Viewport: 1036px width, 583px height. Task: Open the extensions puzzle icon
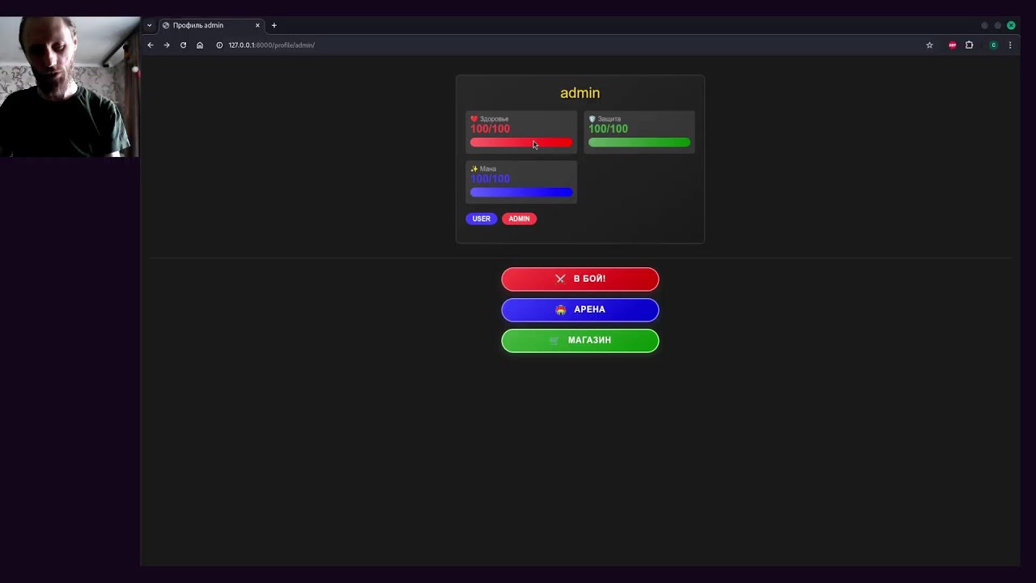(969, 45)
